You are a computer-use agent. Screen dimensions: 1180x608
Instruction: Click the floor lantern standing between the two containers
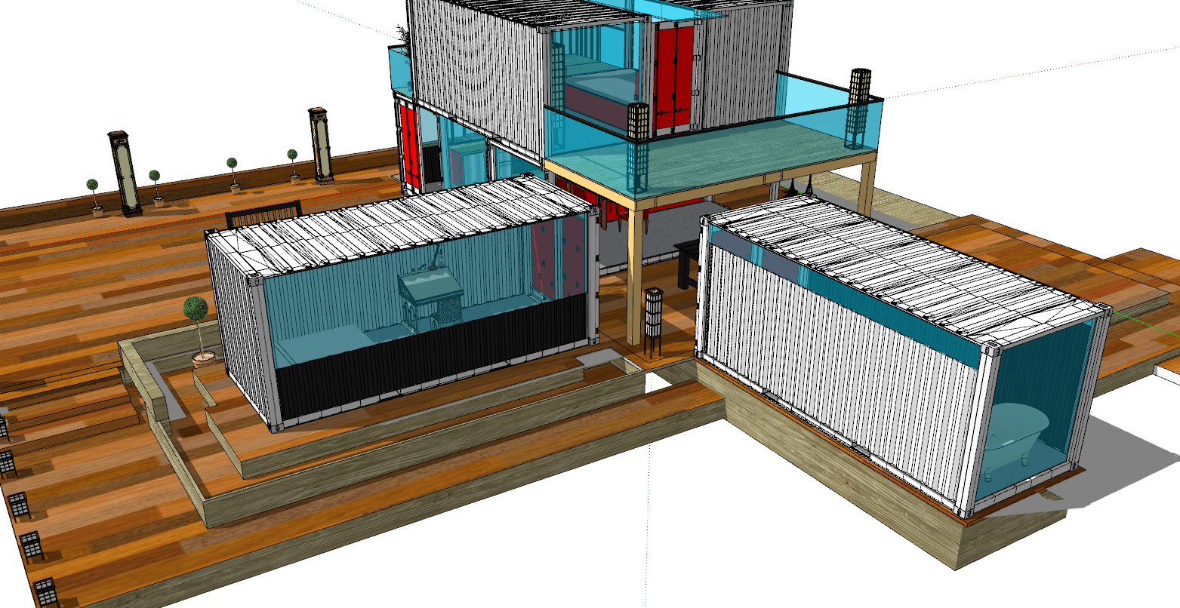tap(653, 323)
